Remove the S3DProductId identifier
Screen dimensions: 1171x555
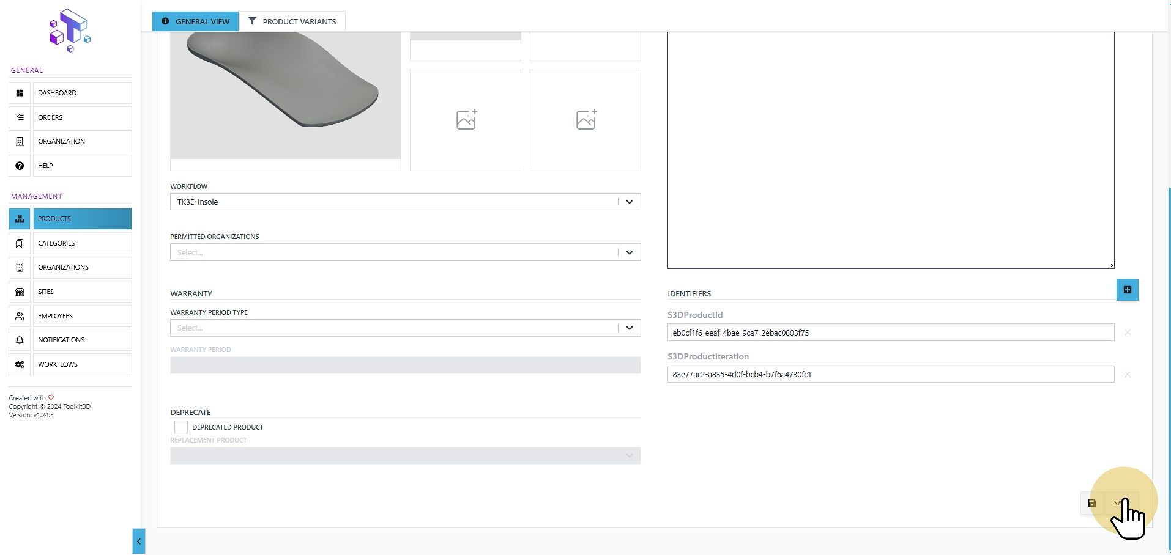[x=1128, y=333]
